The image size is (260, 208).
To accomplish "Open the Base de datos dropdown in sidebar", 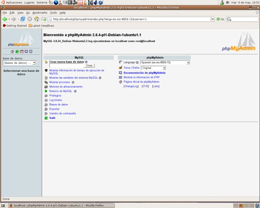I will point(19,63).
